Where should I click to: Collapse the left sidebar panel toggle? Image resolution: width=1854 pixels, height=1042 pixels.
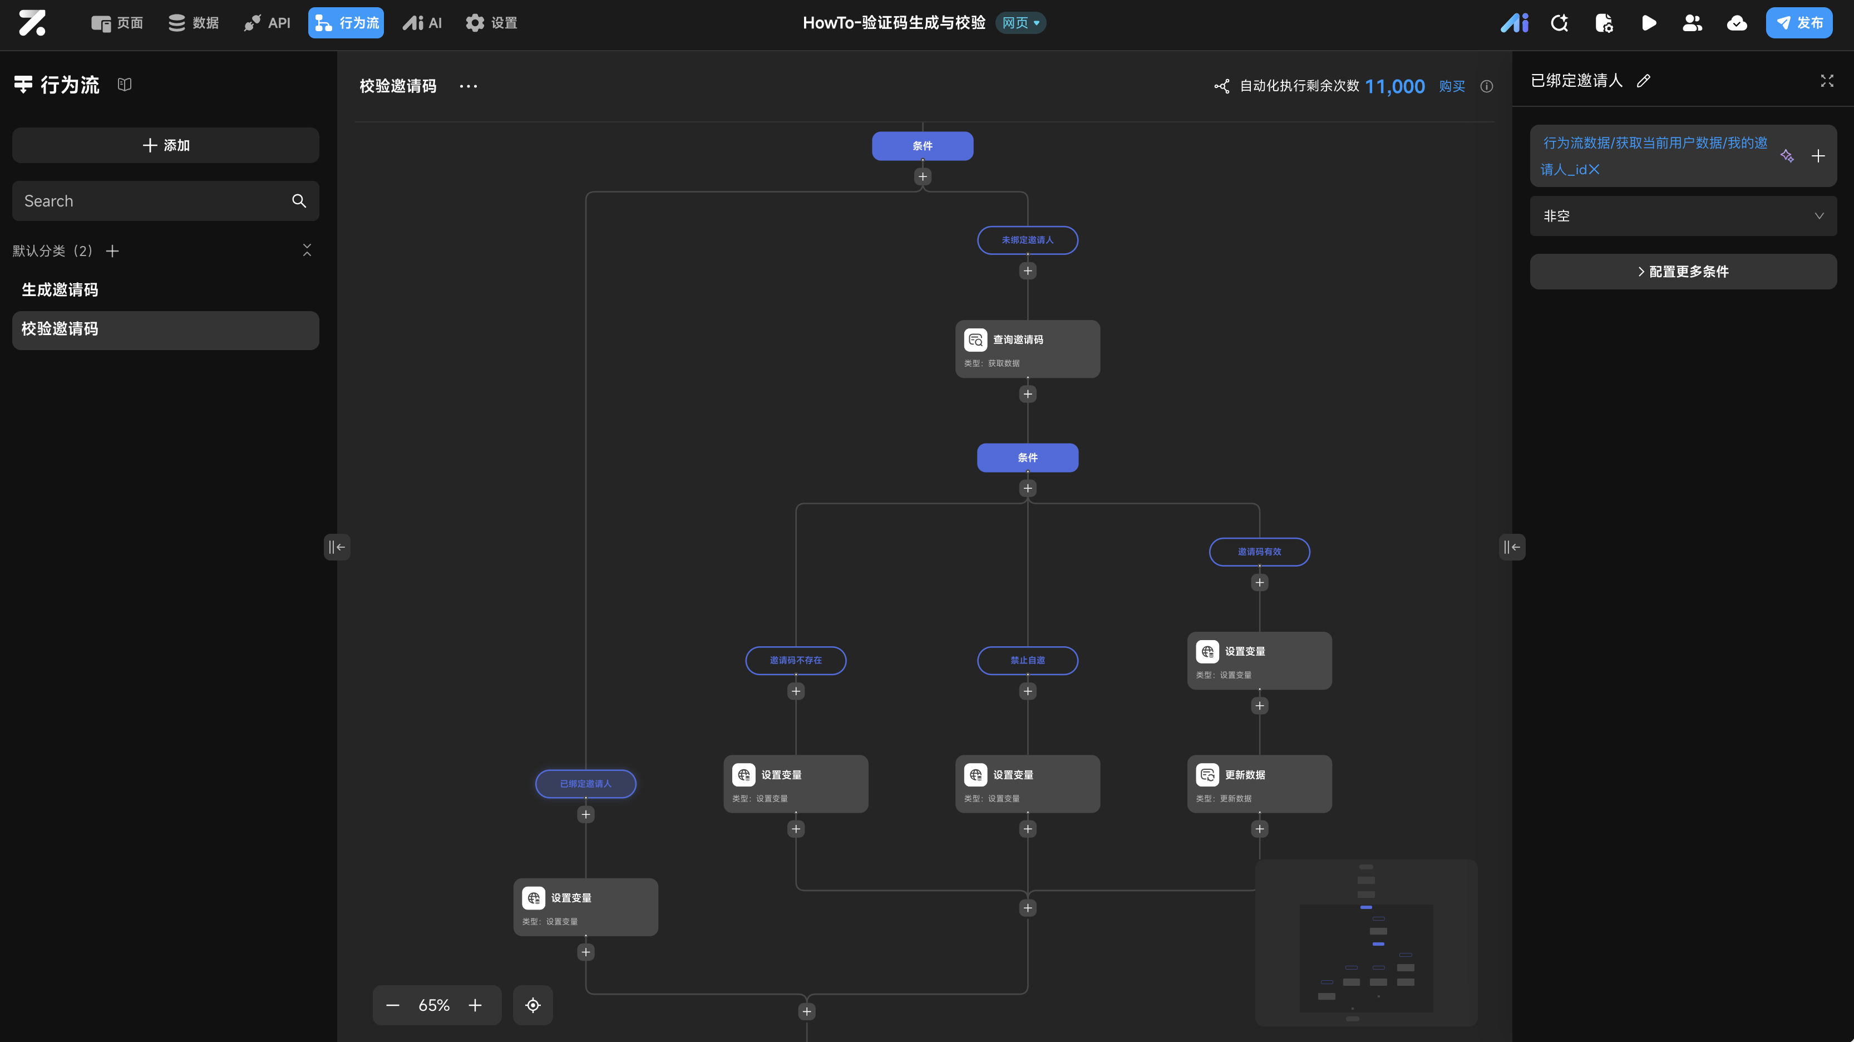coord(336,547)
